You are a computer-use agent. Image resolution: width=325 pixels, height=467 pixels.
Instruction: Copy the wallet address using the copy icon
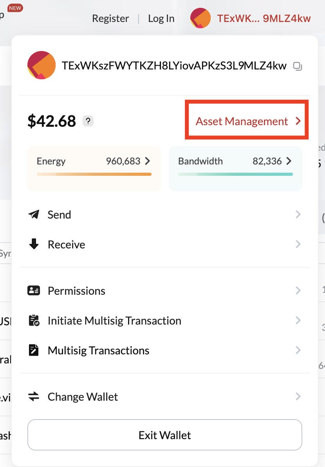pos(298,66)
